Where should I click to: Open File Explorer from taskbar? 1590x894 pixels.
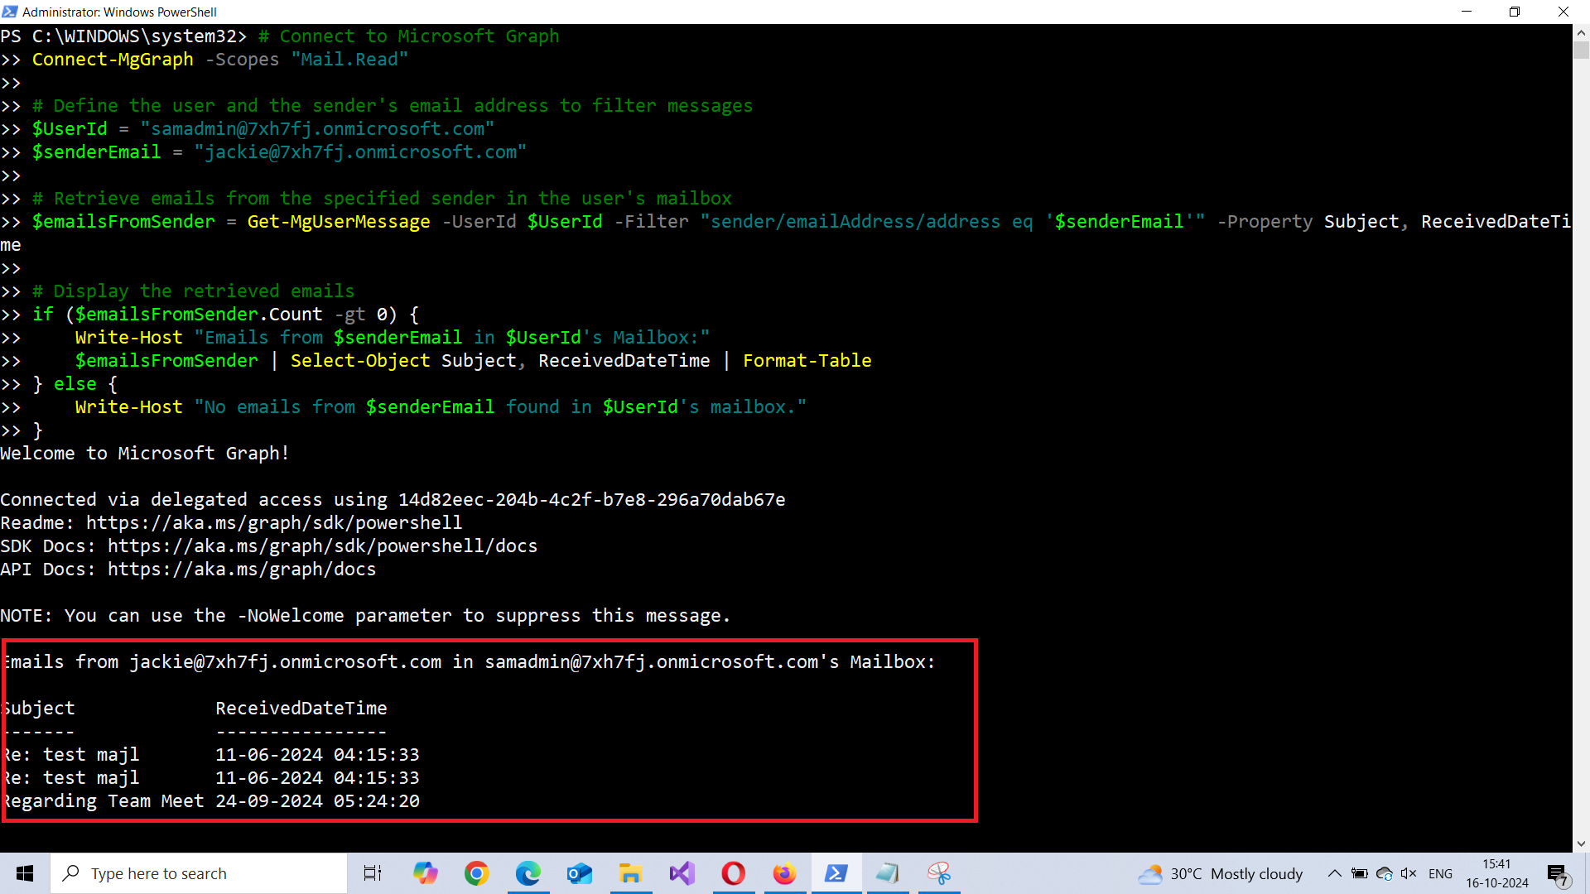tap(631, 873)
